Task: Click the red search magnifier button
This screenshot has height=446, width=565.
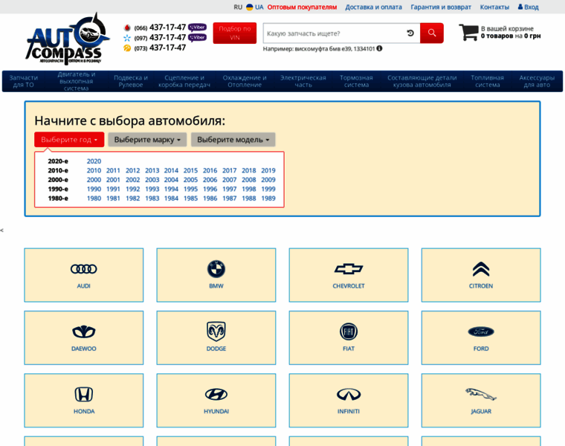Action: 432,33
